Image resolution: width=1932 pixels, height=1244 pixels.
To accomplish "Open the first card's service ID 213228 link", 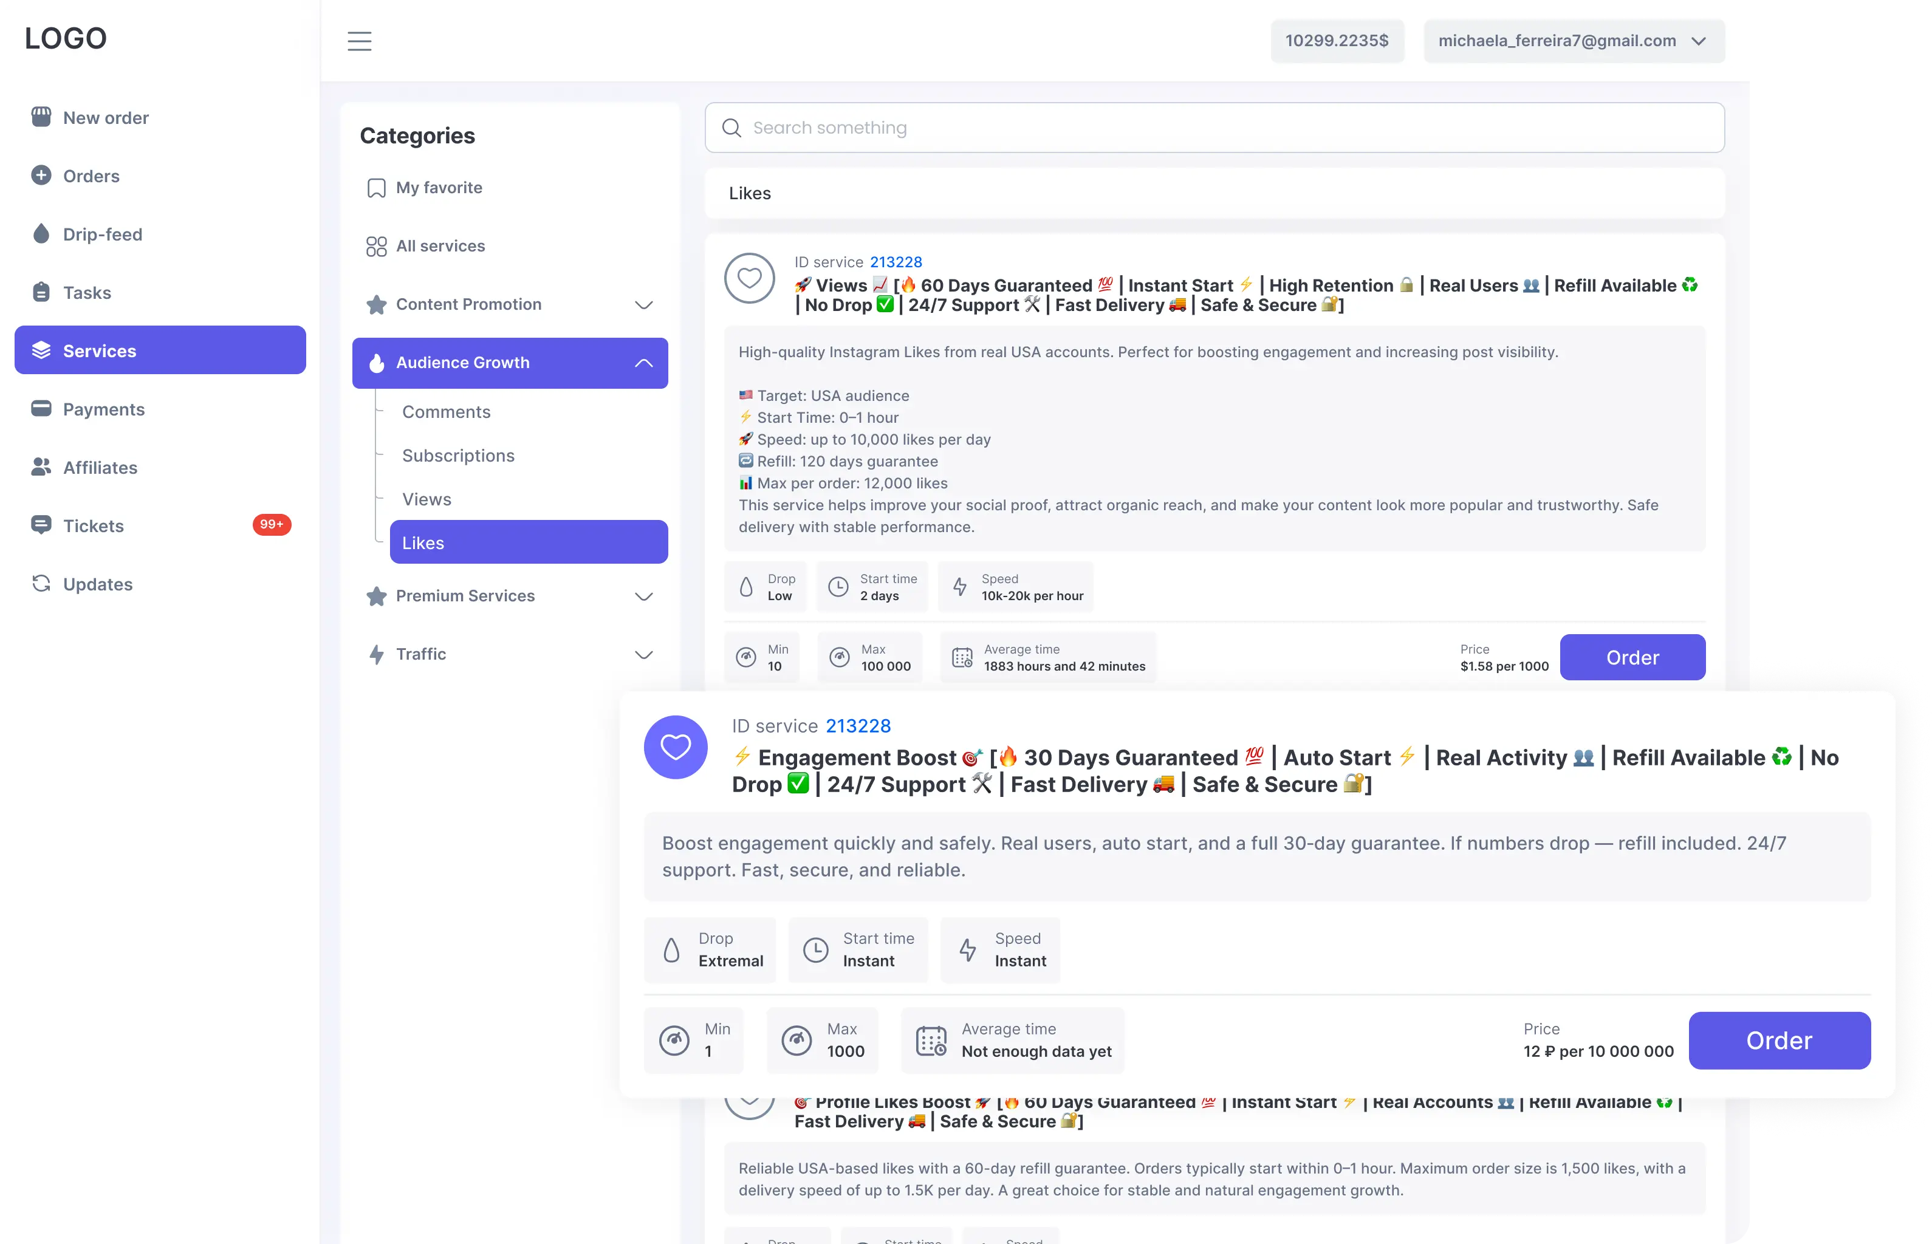I will pos(896,262).
